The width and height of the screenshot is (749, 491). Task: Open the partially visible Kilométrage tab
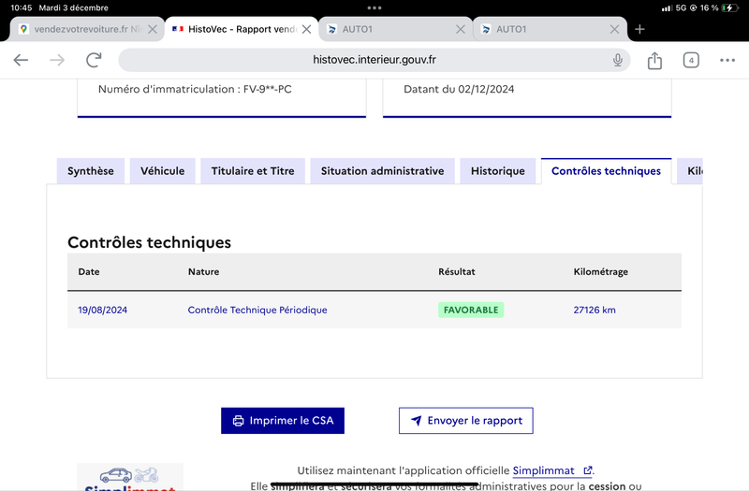pyautogui.click(x=690, y=171)
